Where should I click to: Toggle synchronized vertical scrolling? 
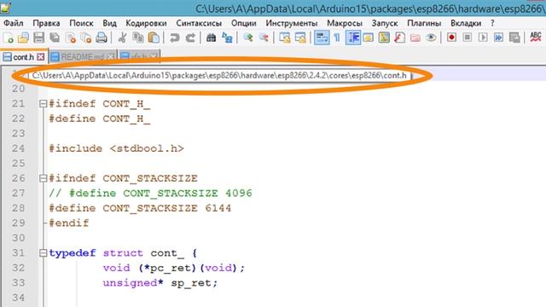284,38
